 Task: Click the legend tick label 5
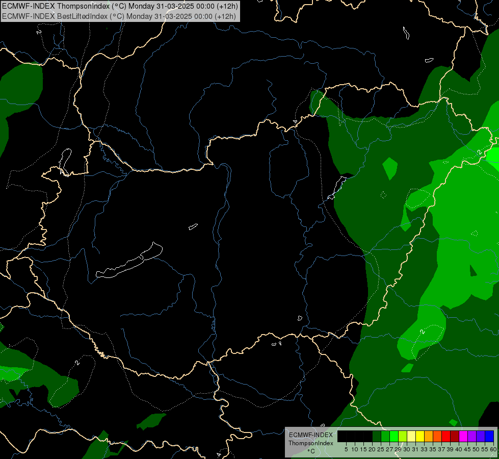coord(346,449)
